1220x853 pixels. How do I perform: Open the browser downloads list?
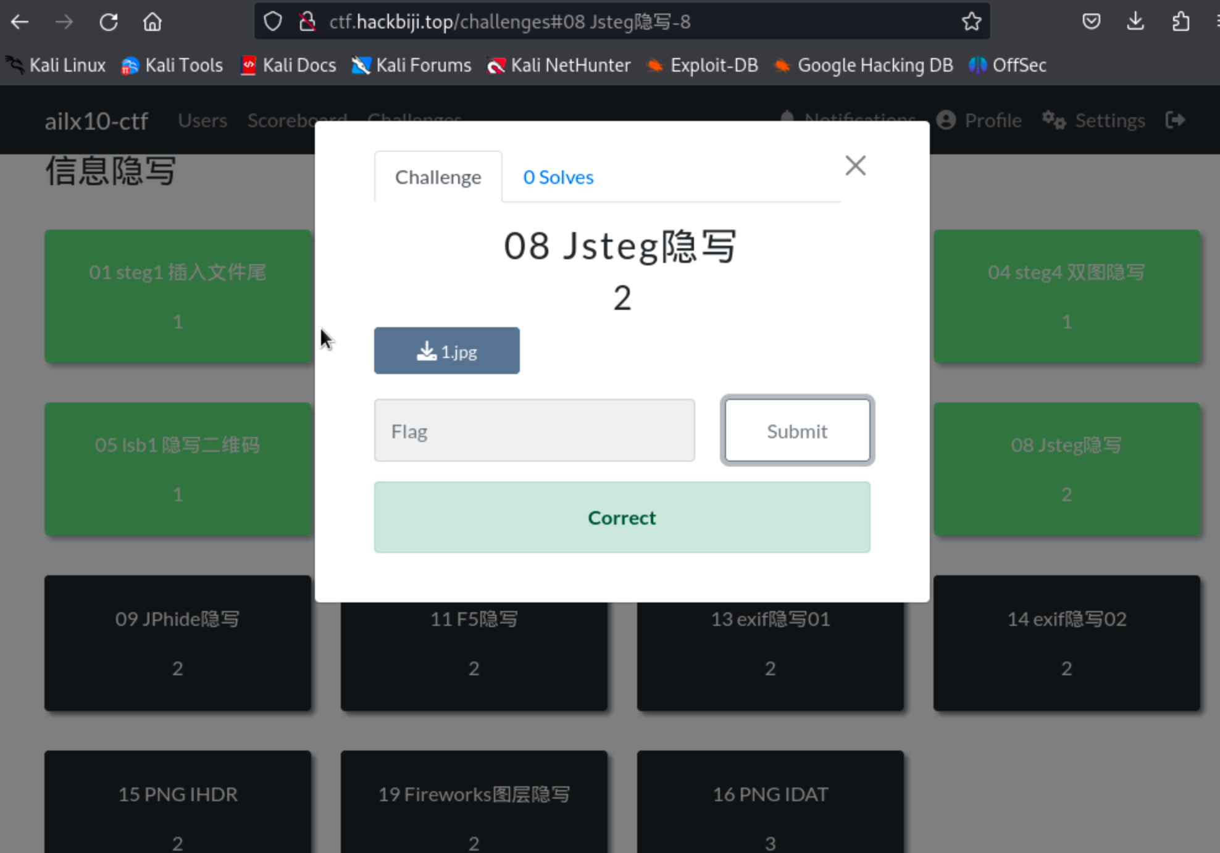[1135, 21]
